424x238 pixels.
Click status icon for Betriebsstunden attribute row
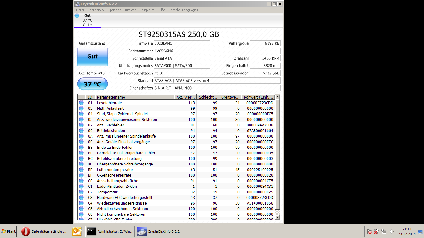click(x=81, y=130)
